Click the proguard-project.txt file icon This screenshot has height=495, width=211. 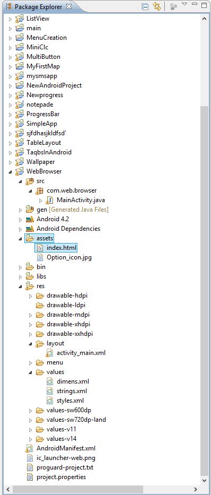30,467
